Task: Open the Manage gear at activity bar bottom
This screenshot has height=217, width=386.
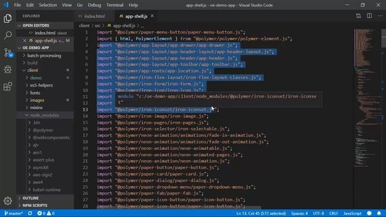Action: [x=8, y=201]
